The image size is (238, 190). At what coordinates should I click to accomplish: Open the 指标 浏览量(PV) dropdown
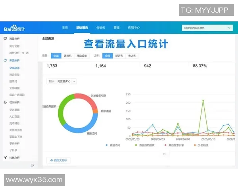coord(61,82)
